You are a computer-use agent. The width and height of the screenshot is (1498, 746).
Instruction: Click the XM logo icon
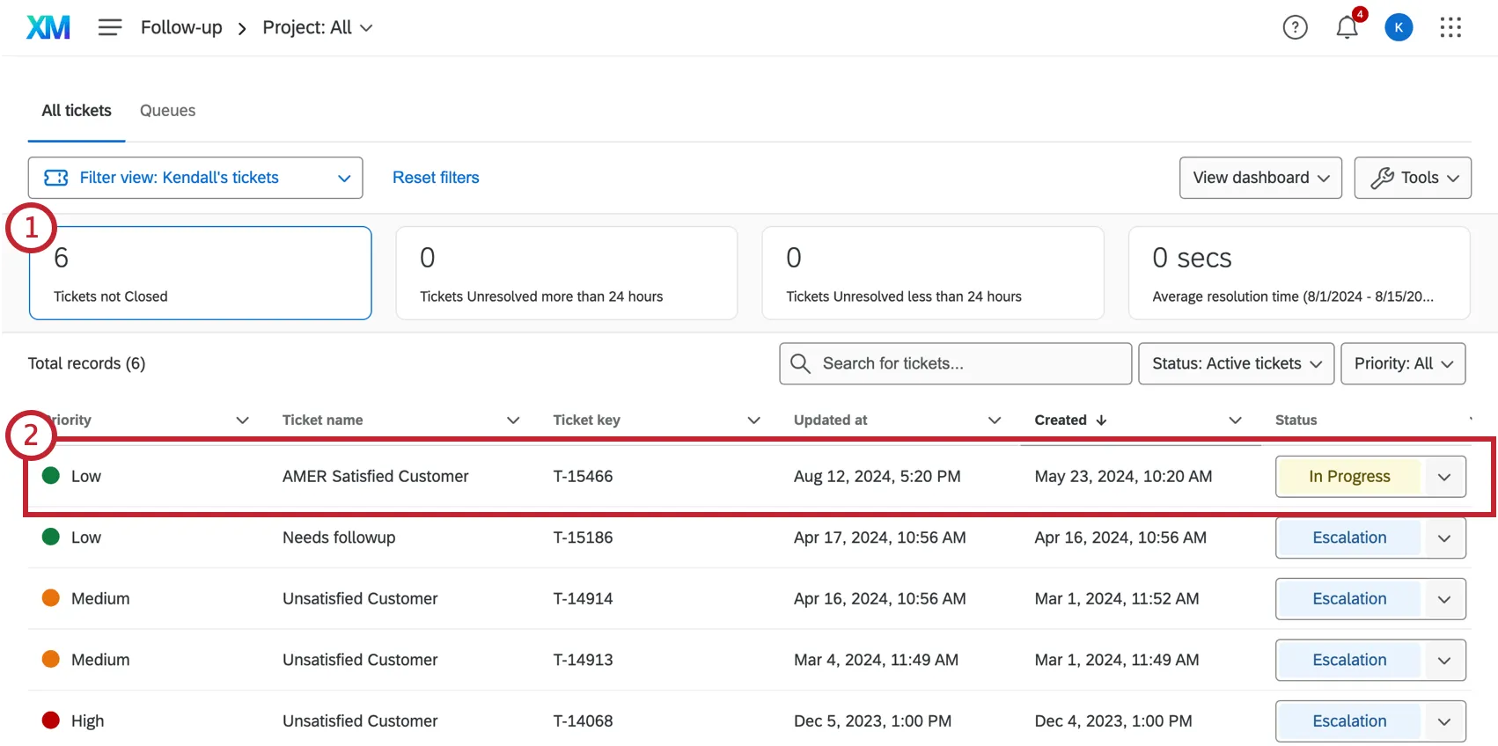click(48, 28)
